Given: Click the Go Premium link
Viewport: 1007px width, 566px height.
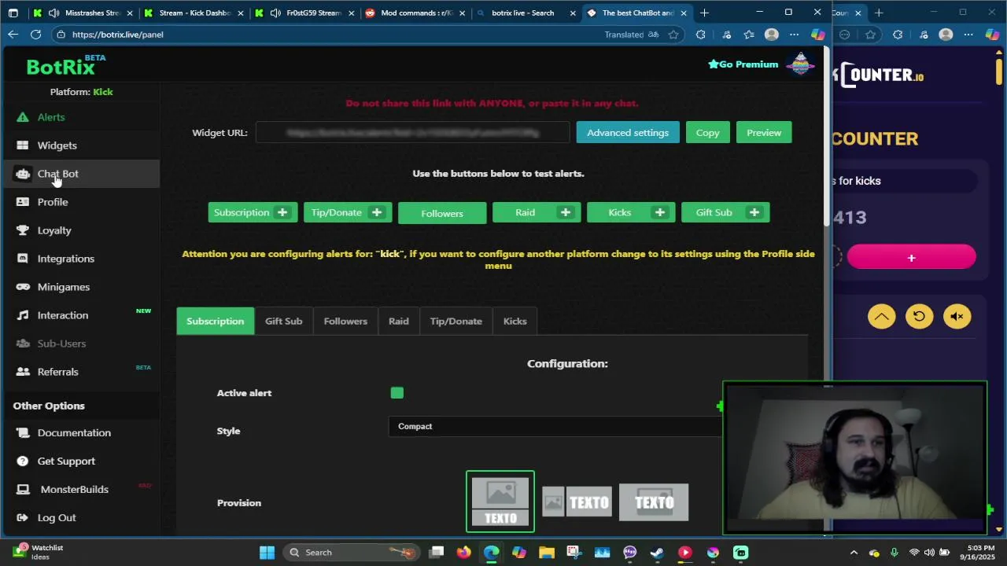Looking at the screenshot, I should click(743, 64).
